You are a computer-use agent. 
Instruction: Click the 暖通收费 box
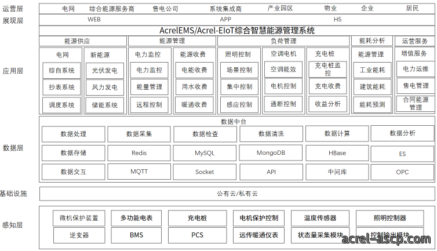pyautogui.click(x=194, y=105)
